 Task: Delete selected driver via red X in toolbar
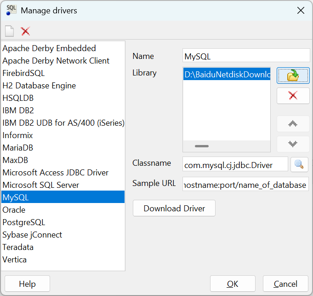pyautogui.click(x=25, y=31)
